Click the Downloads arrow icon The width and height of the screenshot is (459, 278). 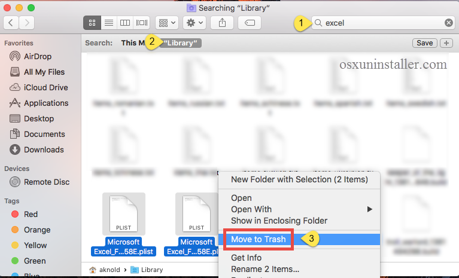(15, 149)
